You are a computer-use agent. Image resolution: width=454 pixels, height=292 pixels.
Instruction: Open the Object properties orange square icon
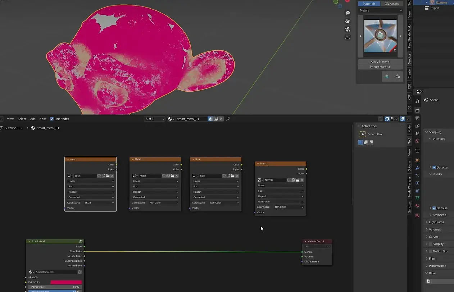[417, 160]
